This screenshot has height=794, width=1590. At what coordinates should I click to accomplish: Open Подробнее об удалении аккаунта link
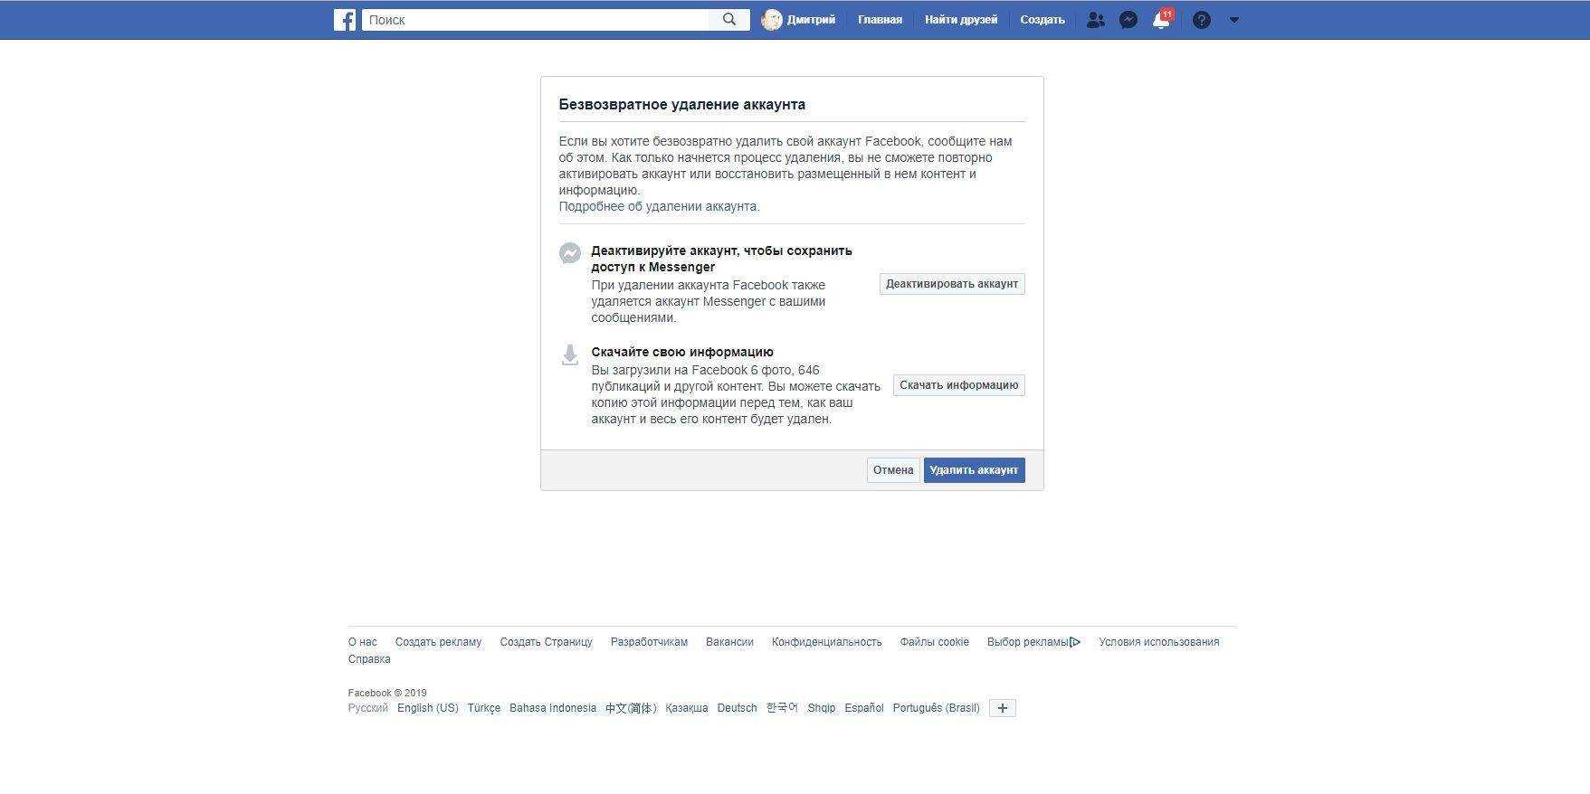[x=659, y=206]
